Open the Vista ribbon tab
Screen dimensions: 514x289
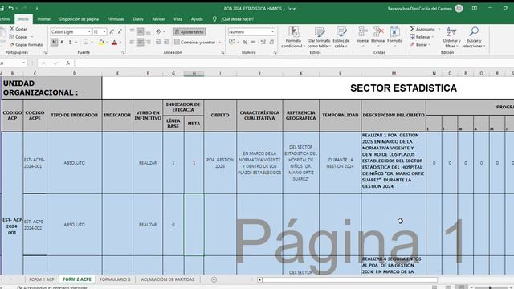pos(177,19)
